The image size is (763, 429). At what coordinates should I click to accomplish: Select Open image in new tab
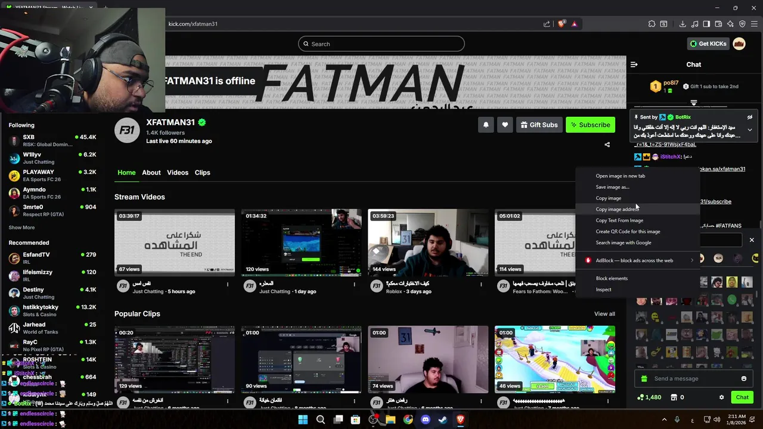click(637, 176)
